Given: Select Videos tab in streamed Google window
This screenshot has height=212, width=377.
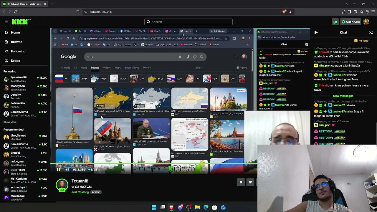Looking at the screenshot, I should (107, 68).
